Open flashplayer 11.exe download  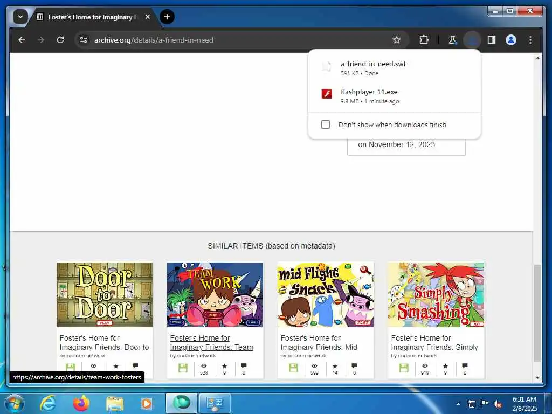(394, 96)
